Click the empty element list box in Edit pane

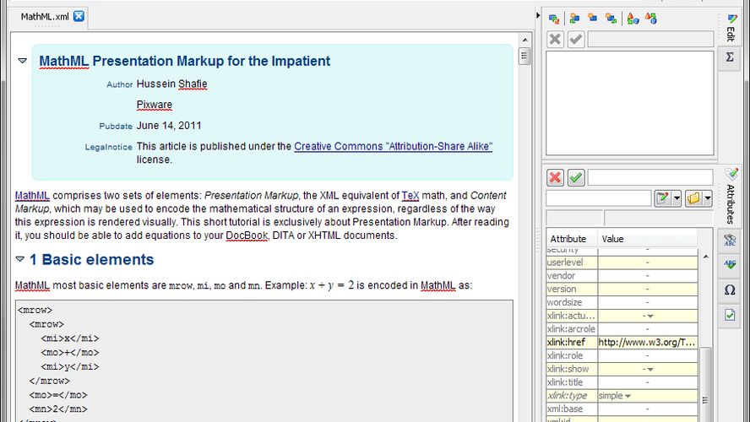(x=630, y=103)
